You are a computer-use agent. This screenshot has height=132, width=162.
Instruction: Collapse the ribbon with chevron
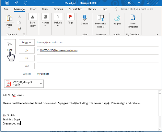(157, 35)
